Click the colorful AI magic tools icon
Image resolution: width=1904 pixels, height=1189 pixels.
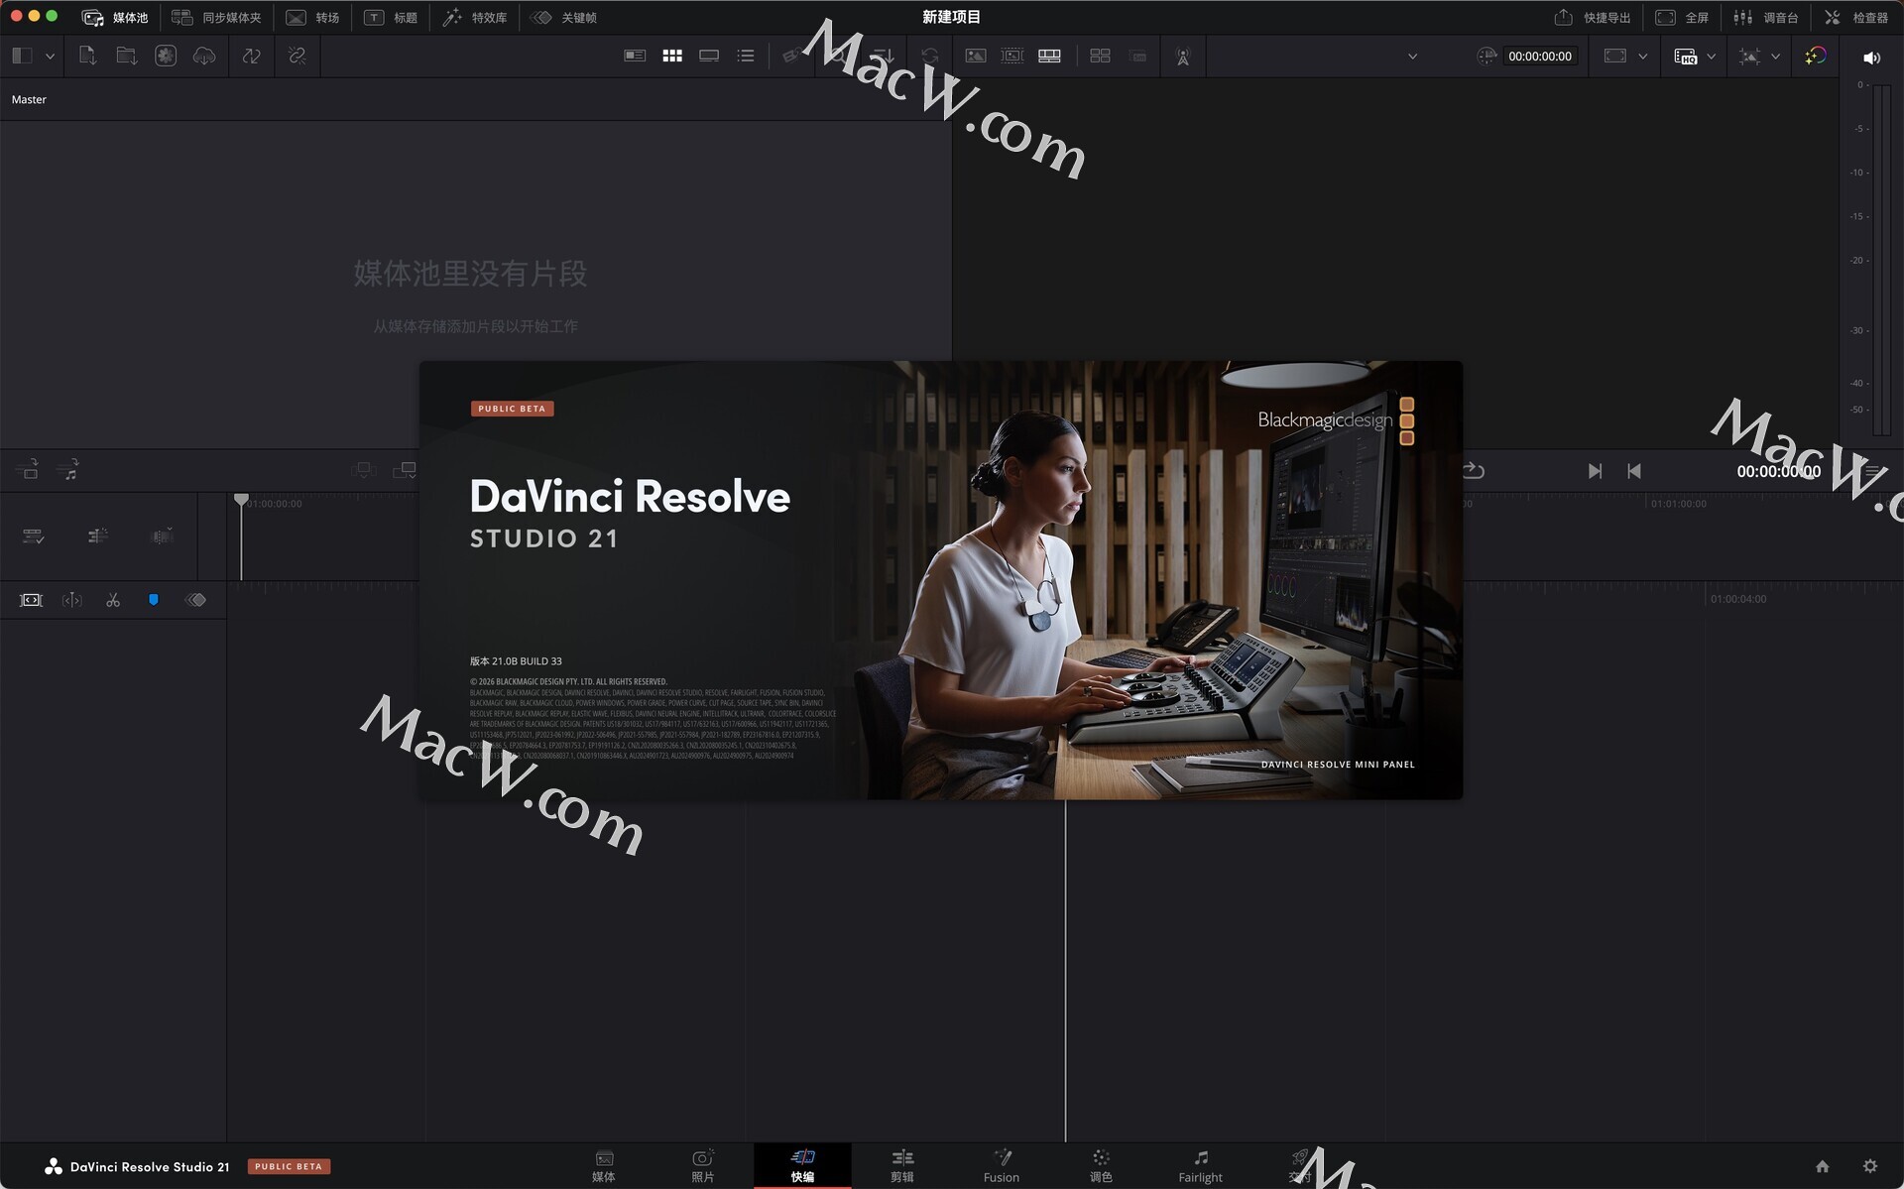point(1815,57)
